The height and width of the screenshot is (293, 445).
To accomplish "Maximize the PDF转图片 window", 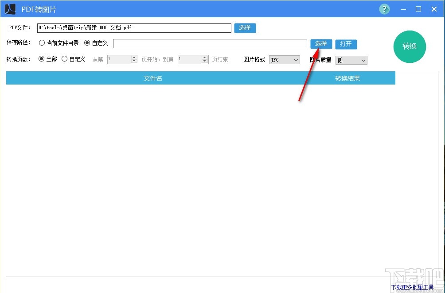I will pos(418,9).
